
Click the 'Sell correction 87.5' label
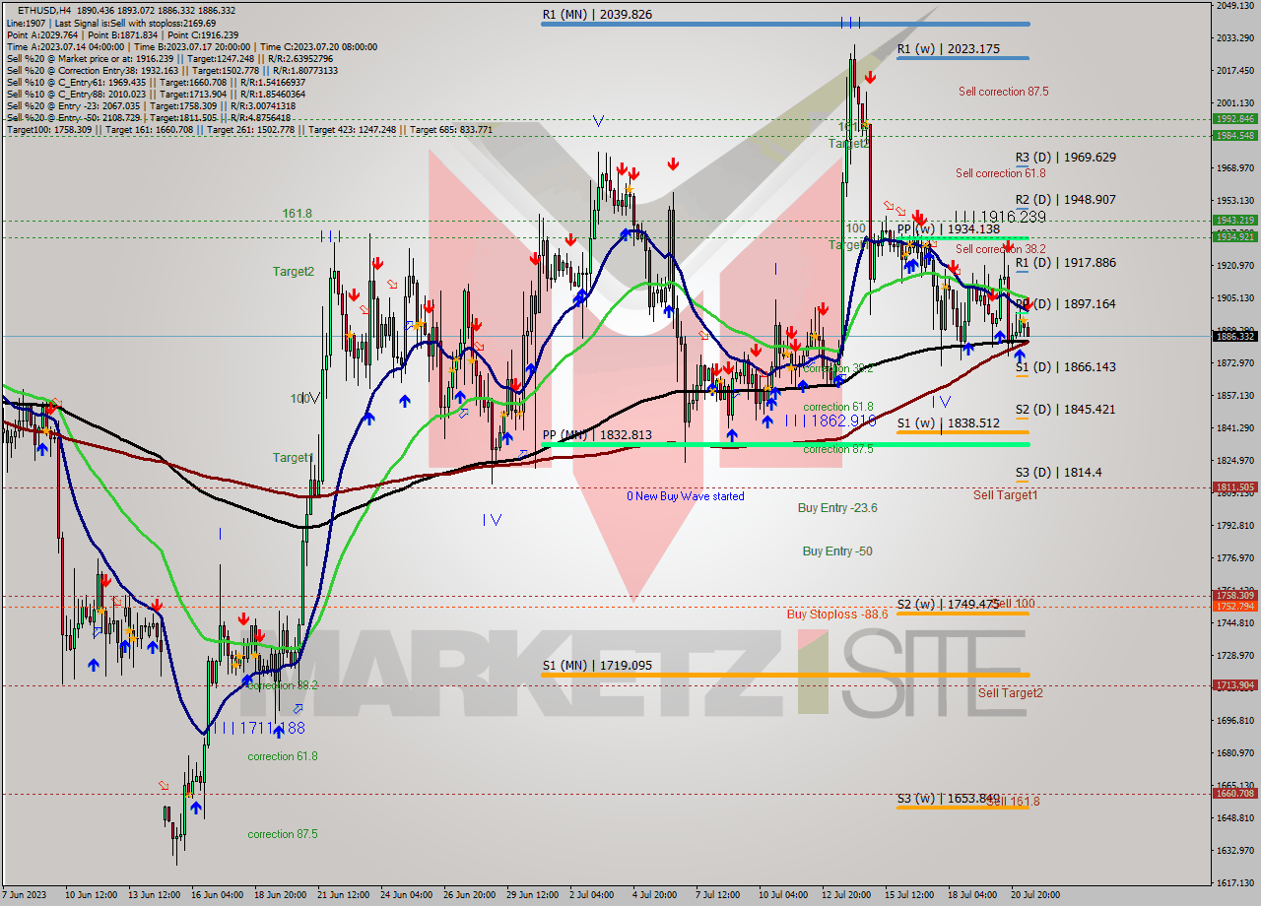pos(1004,92)
